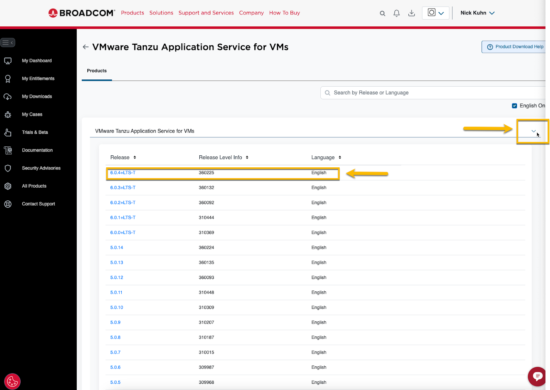Open release 5.0.14
Image resolution: width=550 pixels, height=390 pixels.
[x=117, y=247]
